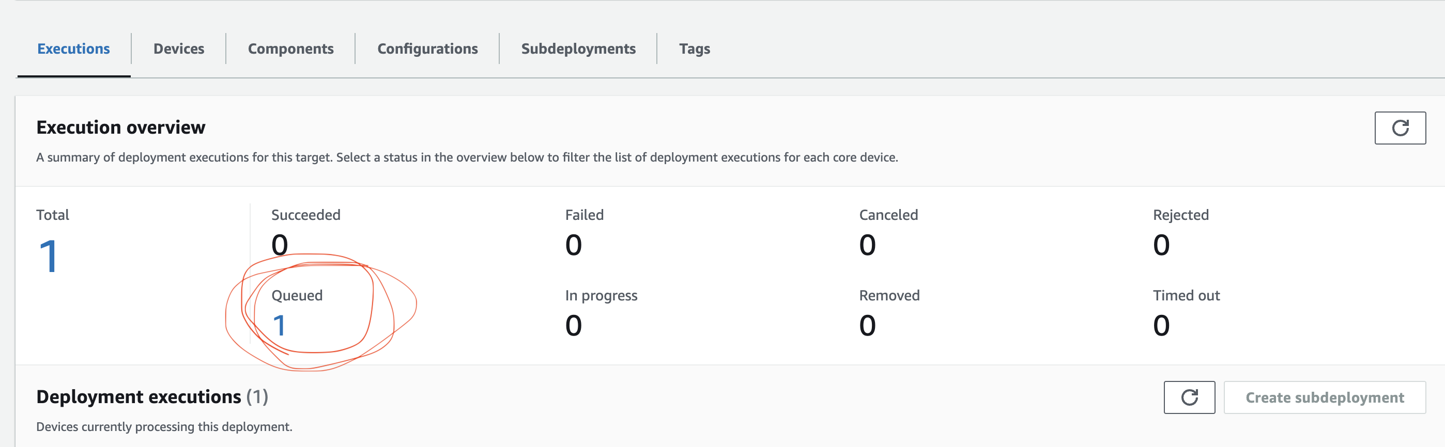Go to the Components tab

click(290, 49)
